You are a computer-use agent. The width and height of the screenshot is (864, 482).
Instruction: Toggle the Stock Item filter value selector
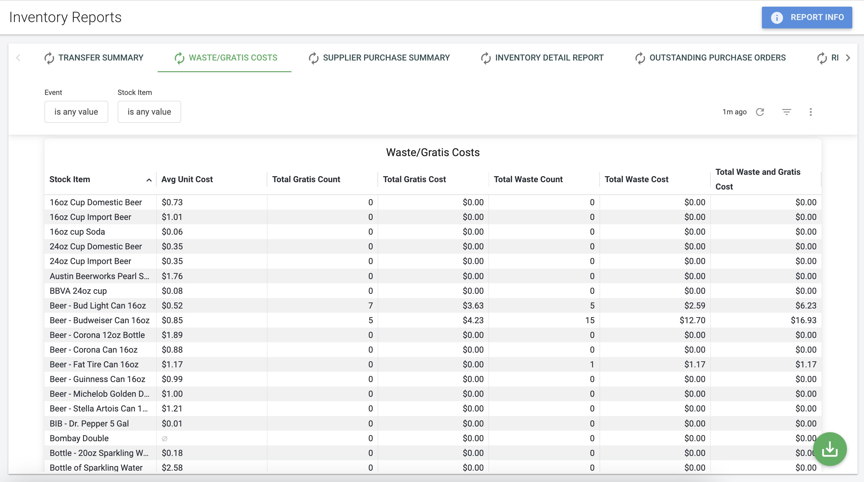pyautogui.click(x=149, y=112)
